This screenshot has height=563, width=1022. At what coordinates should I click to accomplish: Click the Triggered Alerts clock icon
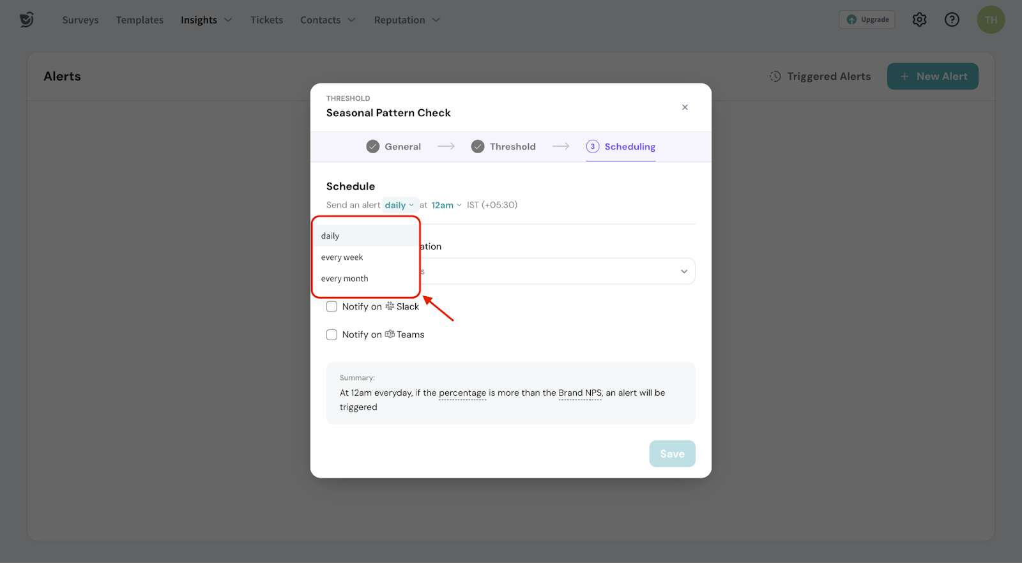(x=775, y=77)
